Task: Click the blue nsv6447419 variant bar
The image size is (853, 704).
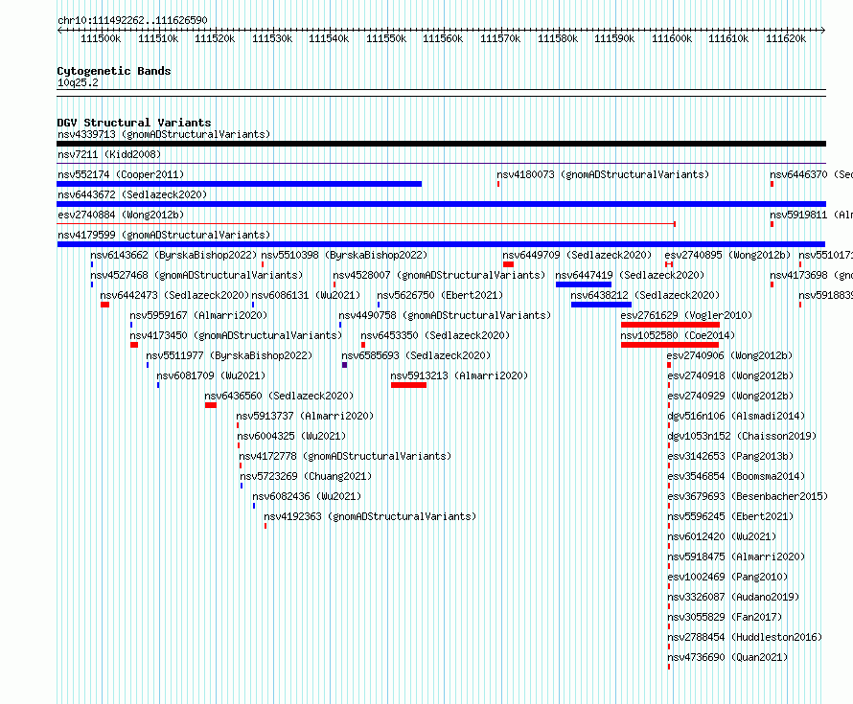Action: coord(583,284)
